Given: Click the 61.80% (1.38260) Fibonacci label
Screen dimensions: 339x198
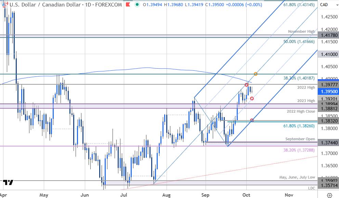Looking at the screenshot, I should point(299,126).
